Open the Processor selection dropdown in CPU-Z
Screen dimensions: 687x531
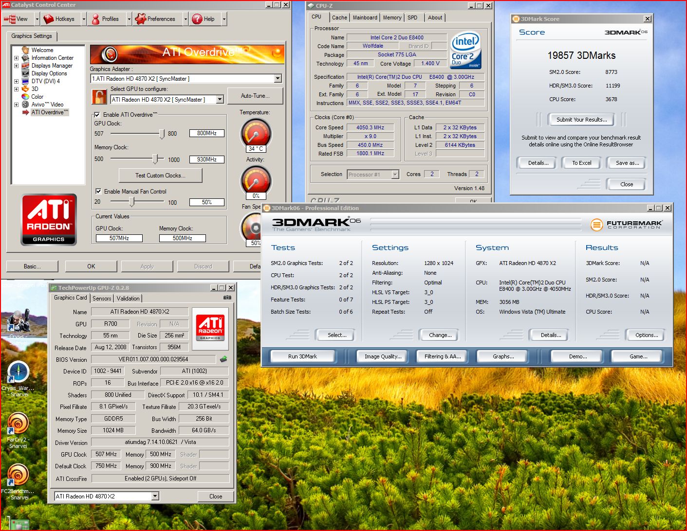pos(395,175)
